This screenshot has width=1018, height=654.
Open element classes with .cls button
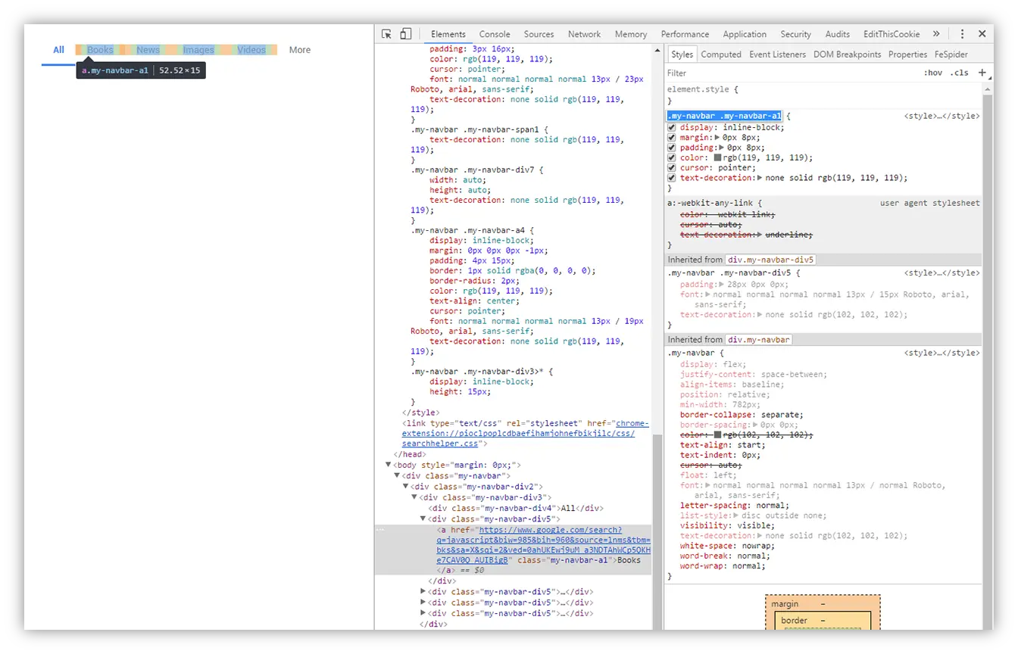[x=960, y=73]
